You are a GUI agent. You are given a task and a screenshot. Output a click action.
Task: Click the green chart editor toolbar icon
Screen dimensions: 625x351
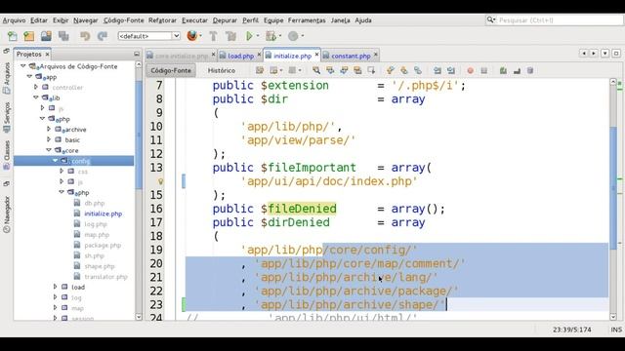point(503,70)
